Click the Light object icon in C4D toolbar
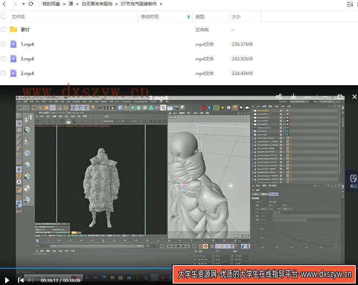This screenshot has height=285, width=358. click(182, 107)
